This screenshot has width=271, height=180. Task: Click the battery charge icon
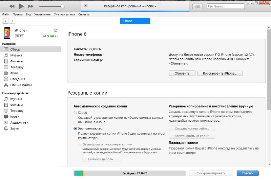[54, 36]
